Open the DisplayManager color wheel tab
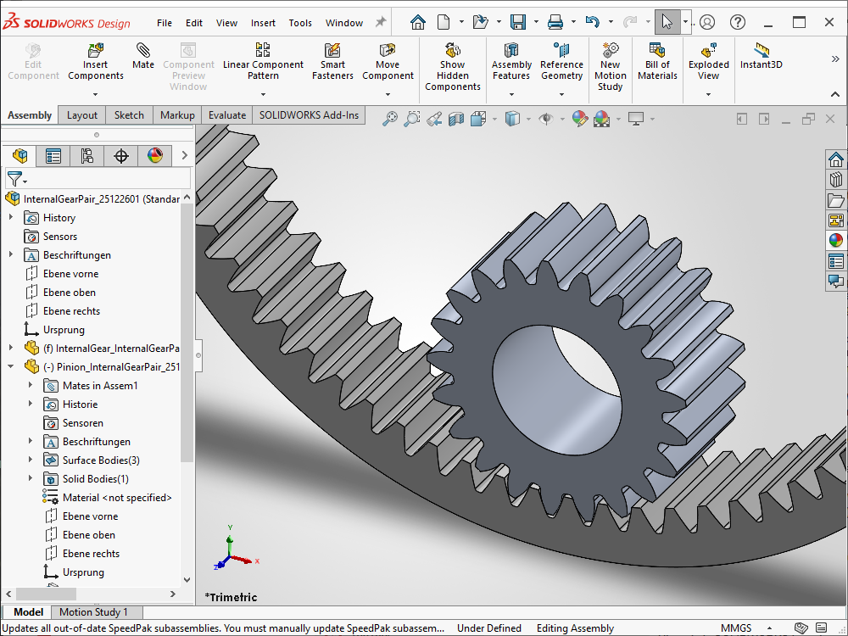Viewport: 848px width, 636px height. tap(154, 156)
